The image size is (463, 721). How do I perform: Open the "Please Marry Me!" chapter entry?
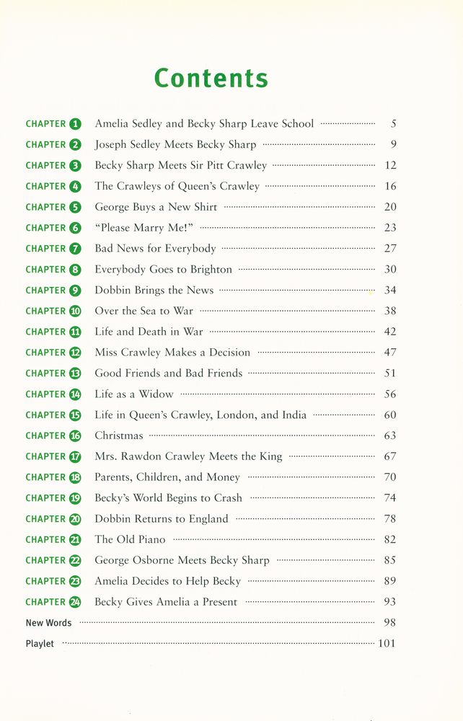pos(144,228)
